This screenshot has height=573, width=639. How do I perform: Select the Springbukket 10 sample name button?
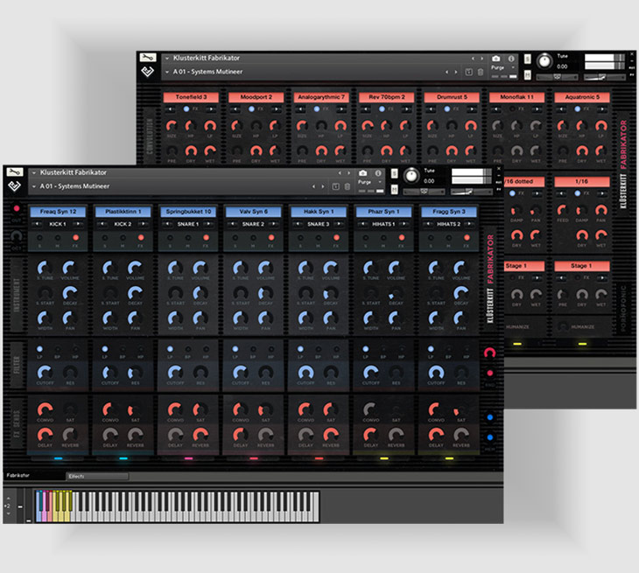188,212
